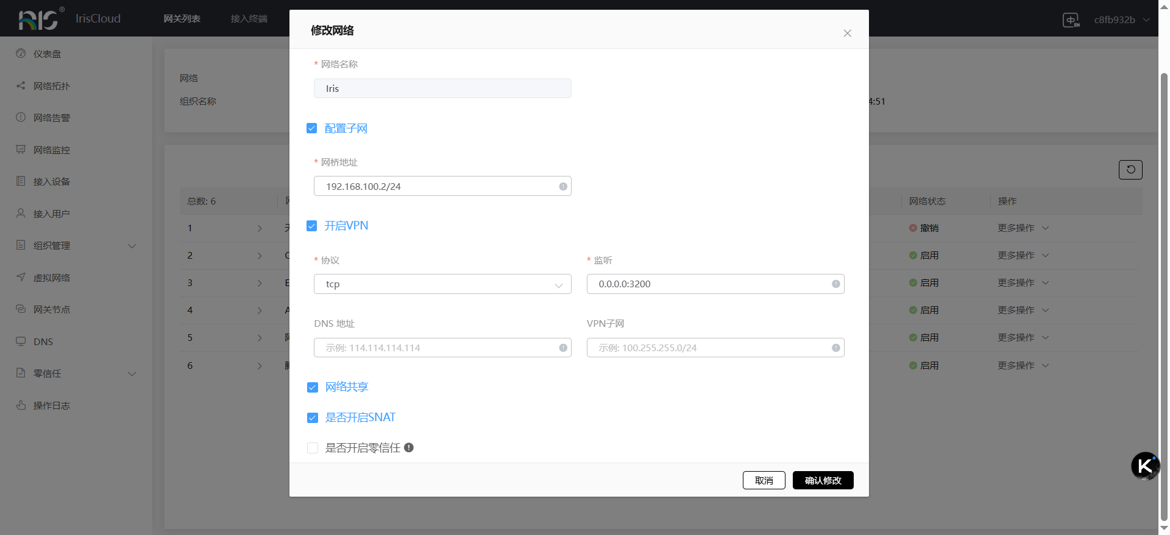This screenshot has width=1170, height=535.
Task: Toggle the 开启VPN checkbox
Action: click(312, 226)
